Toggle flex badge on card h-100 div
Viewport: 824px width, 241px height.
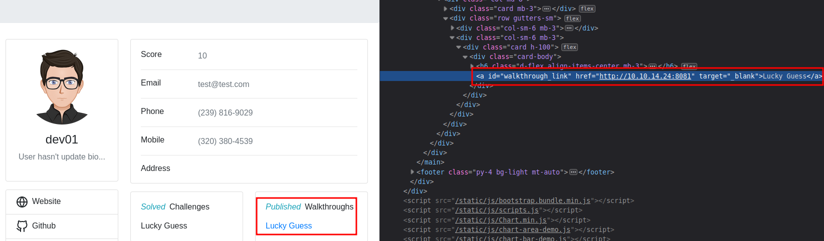click(x=569, y=47)
